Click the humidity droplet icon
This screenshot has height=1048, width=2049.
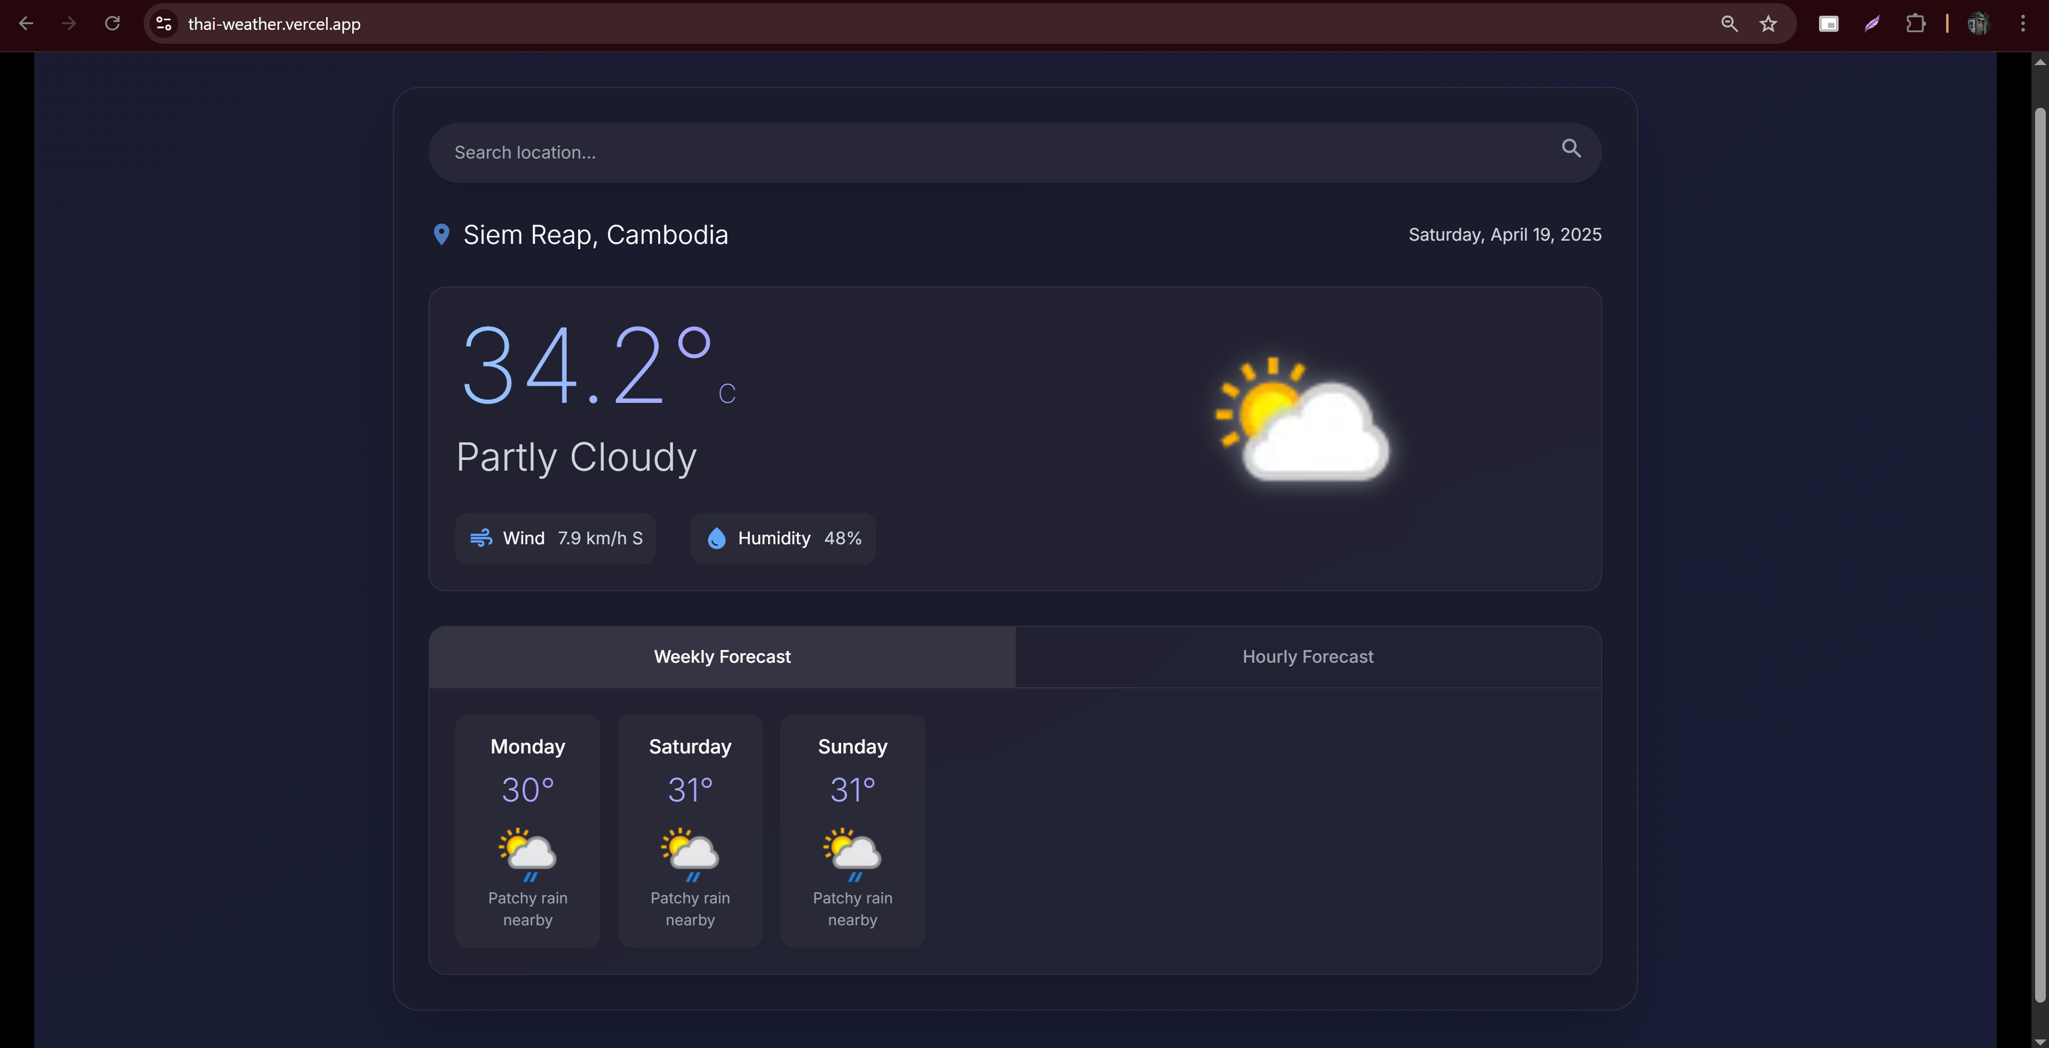click(717, 538)
